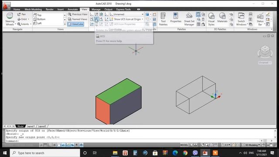
Task: Click UCS Icon Properties
Action: pyautogui.click(x=123, y=24)
